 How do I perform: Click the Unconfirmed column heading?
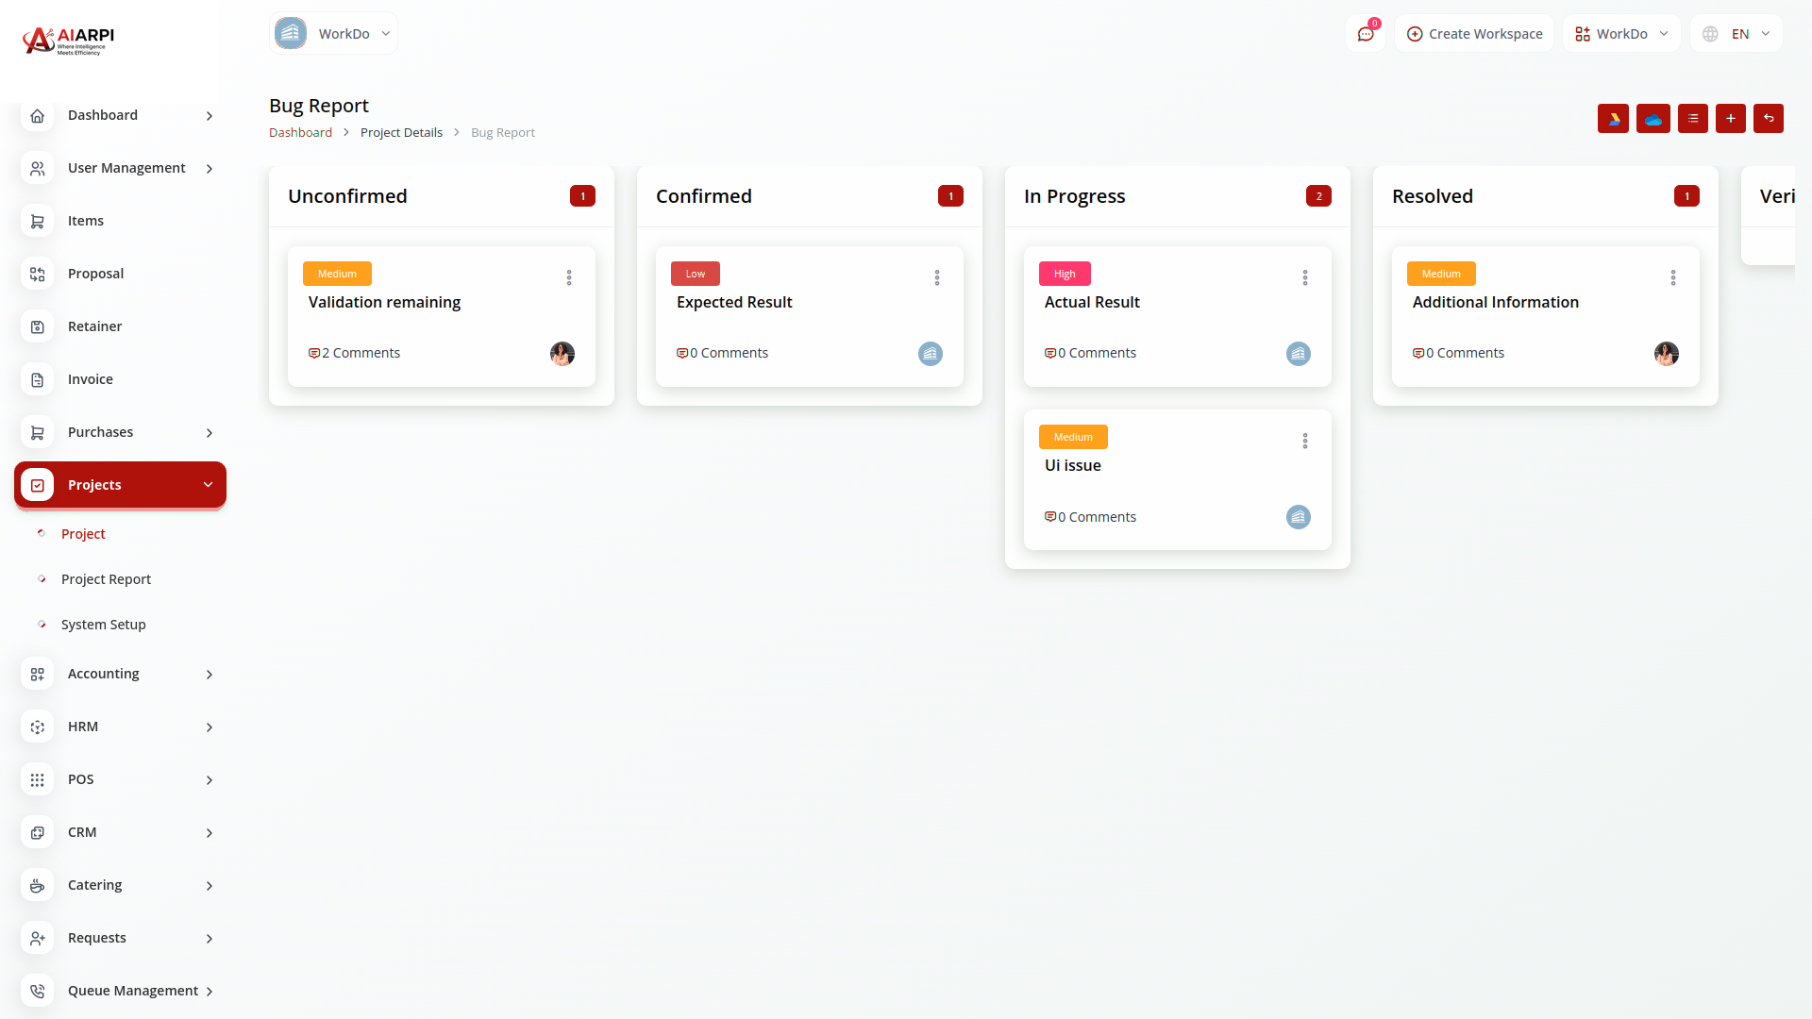click(x=347, y=196)
